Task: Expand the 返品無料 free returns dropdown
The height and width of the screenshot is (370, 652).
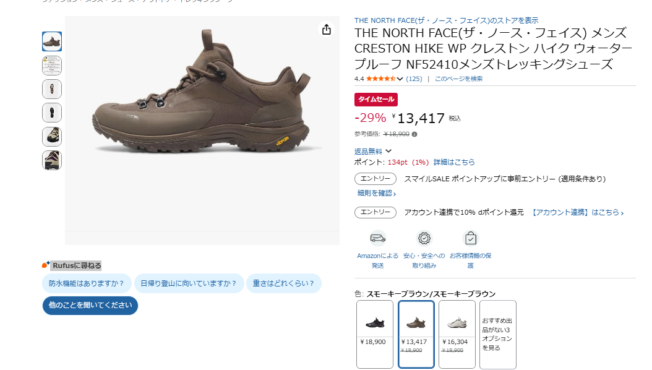Action: tap(388, 151)
